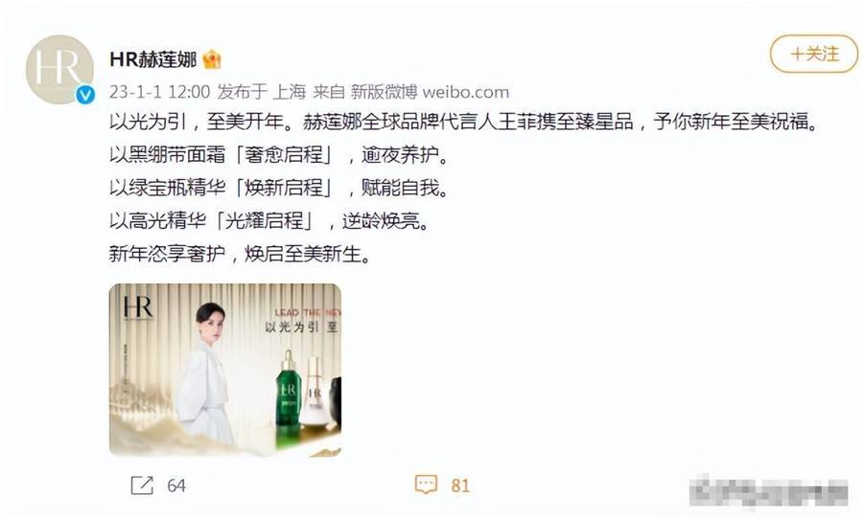Open the HR赫莲娜 profile avatar
Image resolution: width=863 pixels, height=519 pixels.
(x=59, y=69)
